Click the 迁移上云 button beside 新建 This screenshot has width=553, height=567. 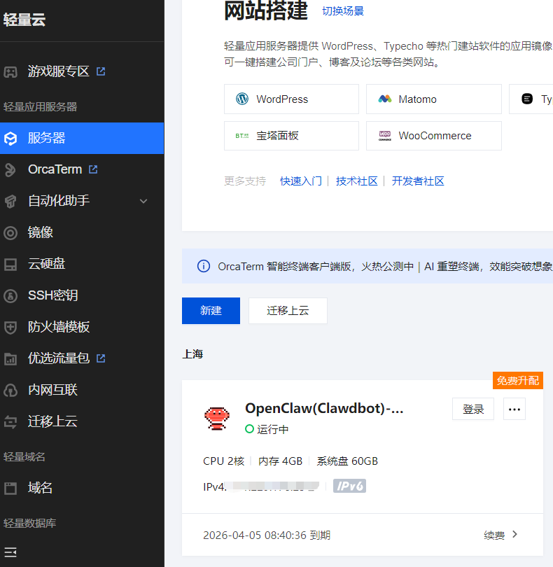pyautogui.click(x=288, y=311)
